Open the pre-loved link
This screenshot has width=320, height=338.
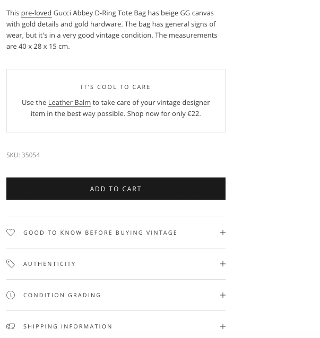coord(36,13)
